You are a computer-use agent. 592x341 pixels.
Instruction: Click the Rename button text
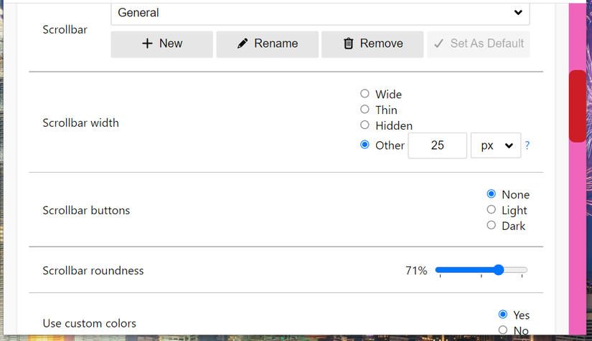pyautogui.click(x=276, y=44)
